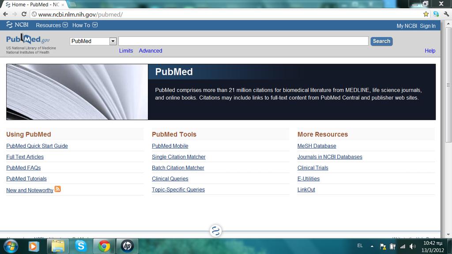Viewport: 452px width, 254px height.
Task: Open PubMed FAQs link
Action: coord(23,168)
